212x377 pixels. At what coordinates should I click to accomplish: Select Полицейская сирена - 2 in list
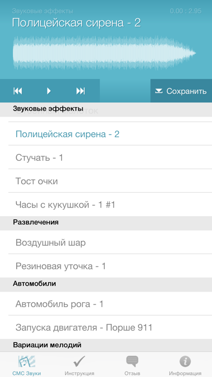[x=106, y=134]
